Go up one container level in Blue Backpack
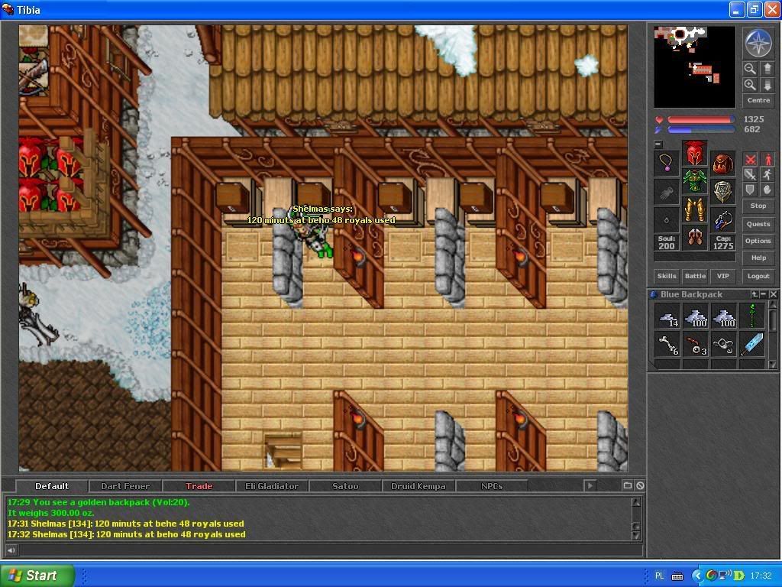Viewport: 782px width, 587px height. (x=755, y=294)
